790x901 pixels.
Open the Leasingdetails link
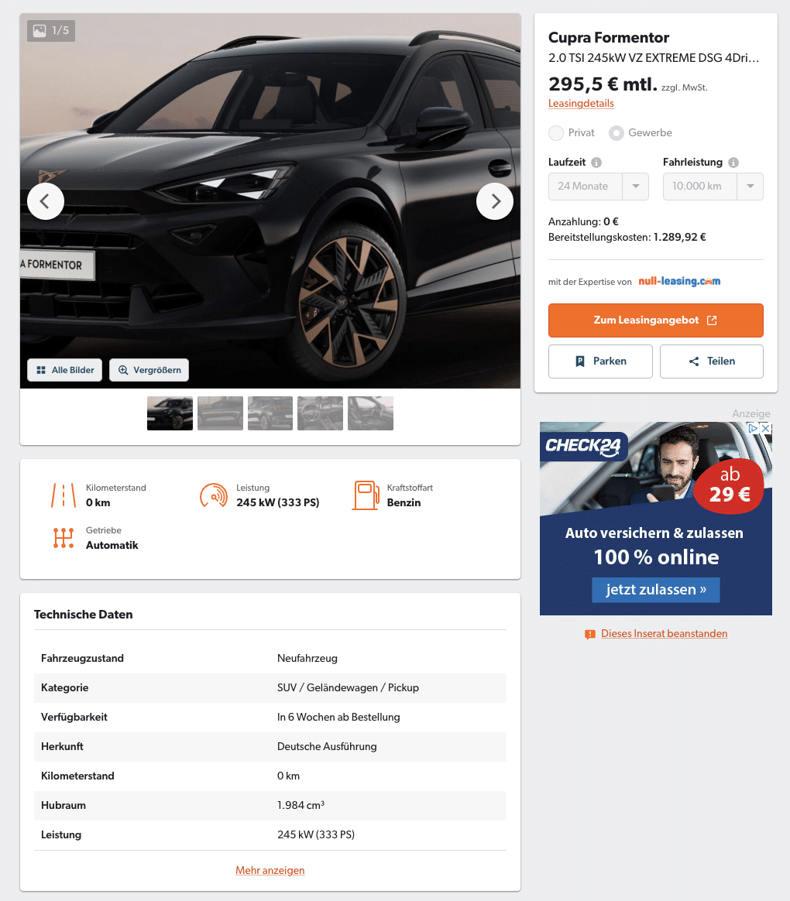point(581,104)
